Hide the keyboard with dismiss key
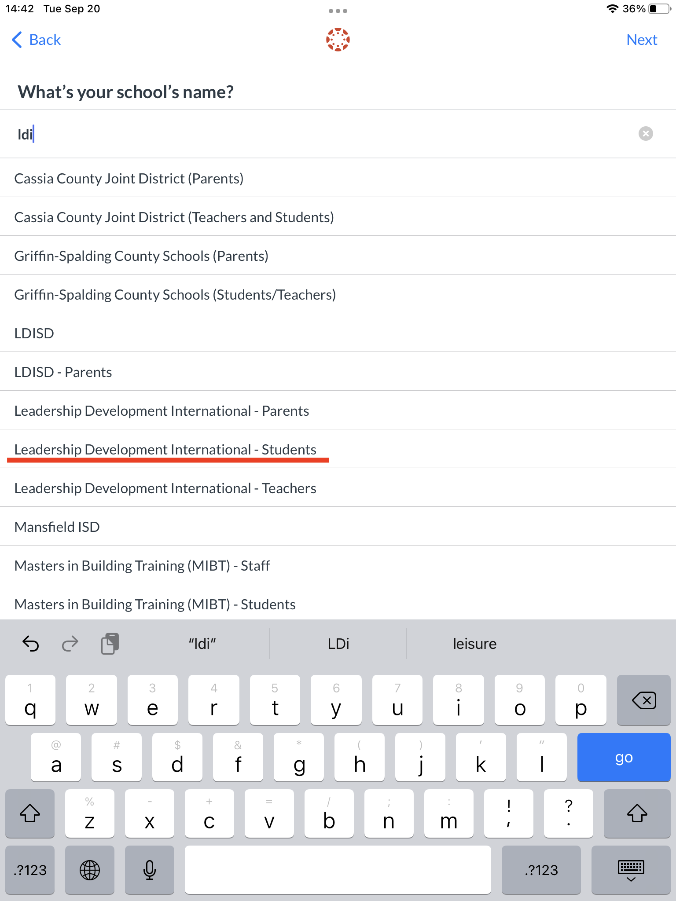This screenshot has width=676, height=901. pyautogui.click(x=631, y=870)
